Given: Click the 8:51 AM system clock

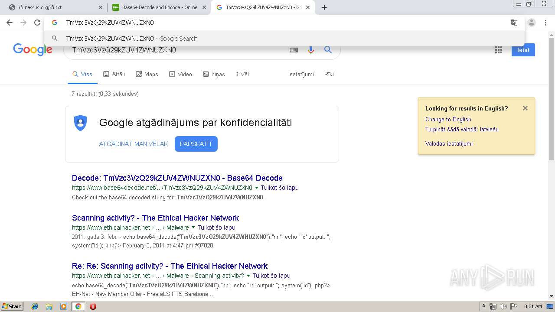Looking at the screenshot, I should pos(533,306).
